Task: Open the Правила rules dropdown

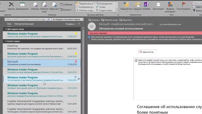Action: coord(137,7)
